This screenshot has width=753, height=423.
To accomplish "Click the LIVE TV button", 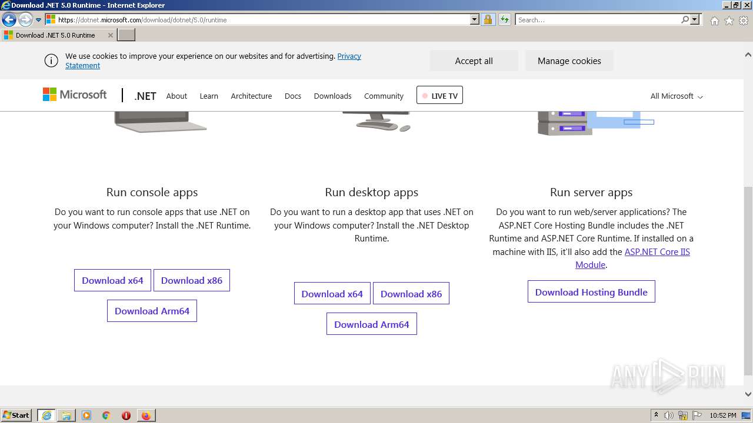I will pos(439,95).
